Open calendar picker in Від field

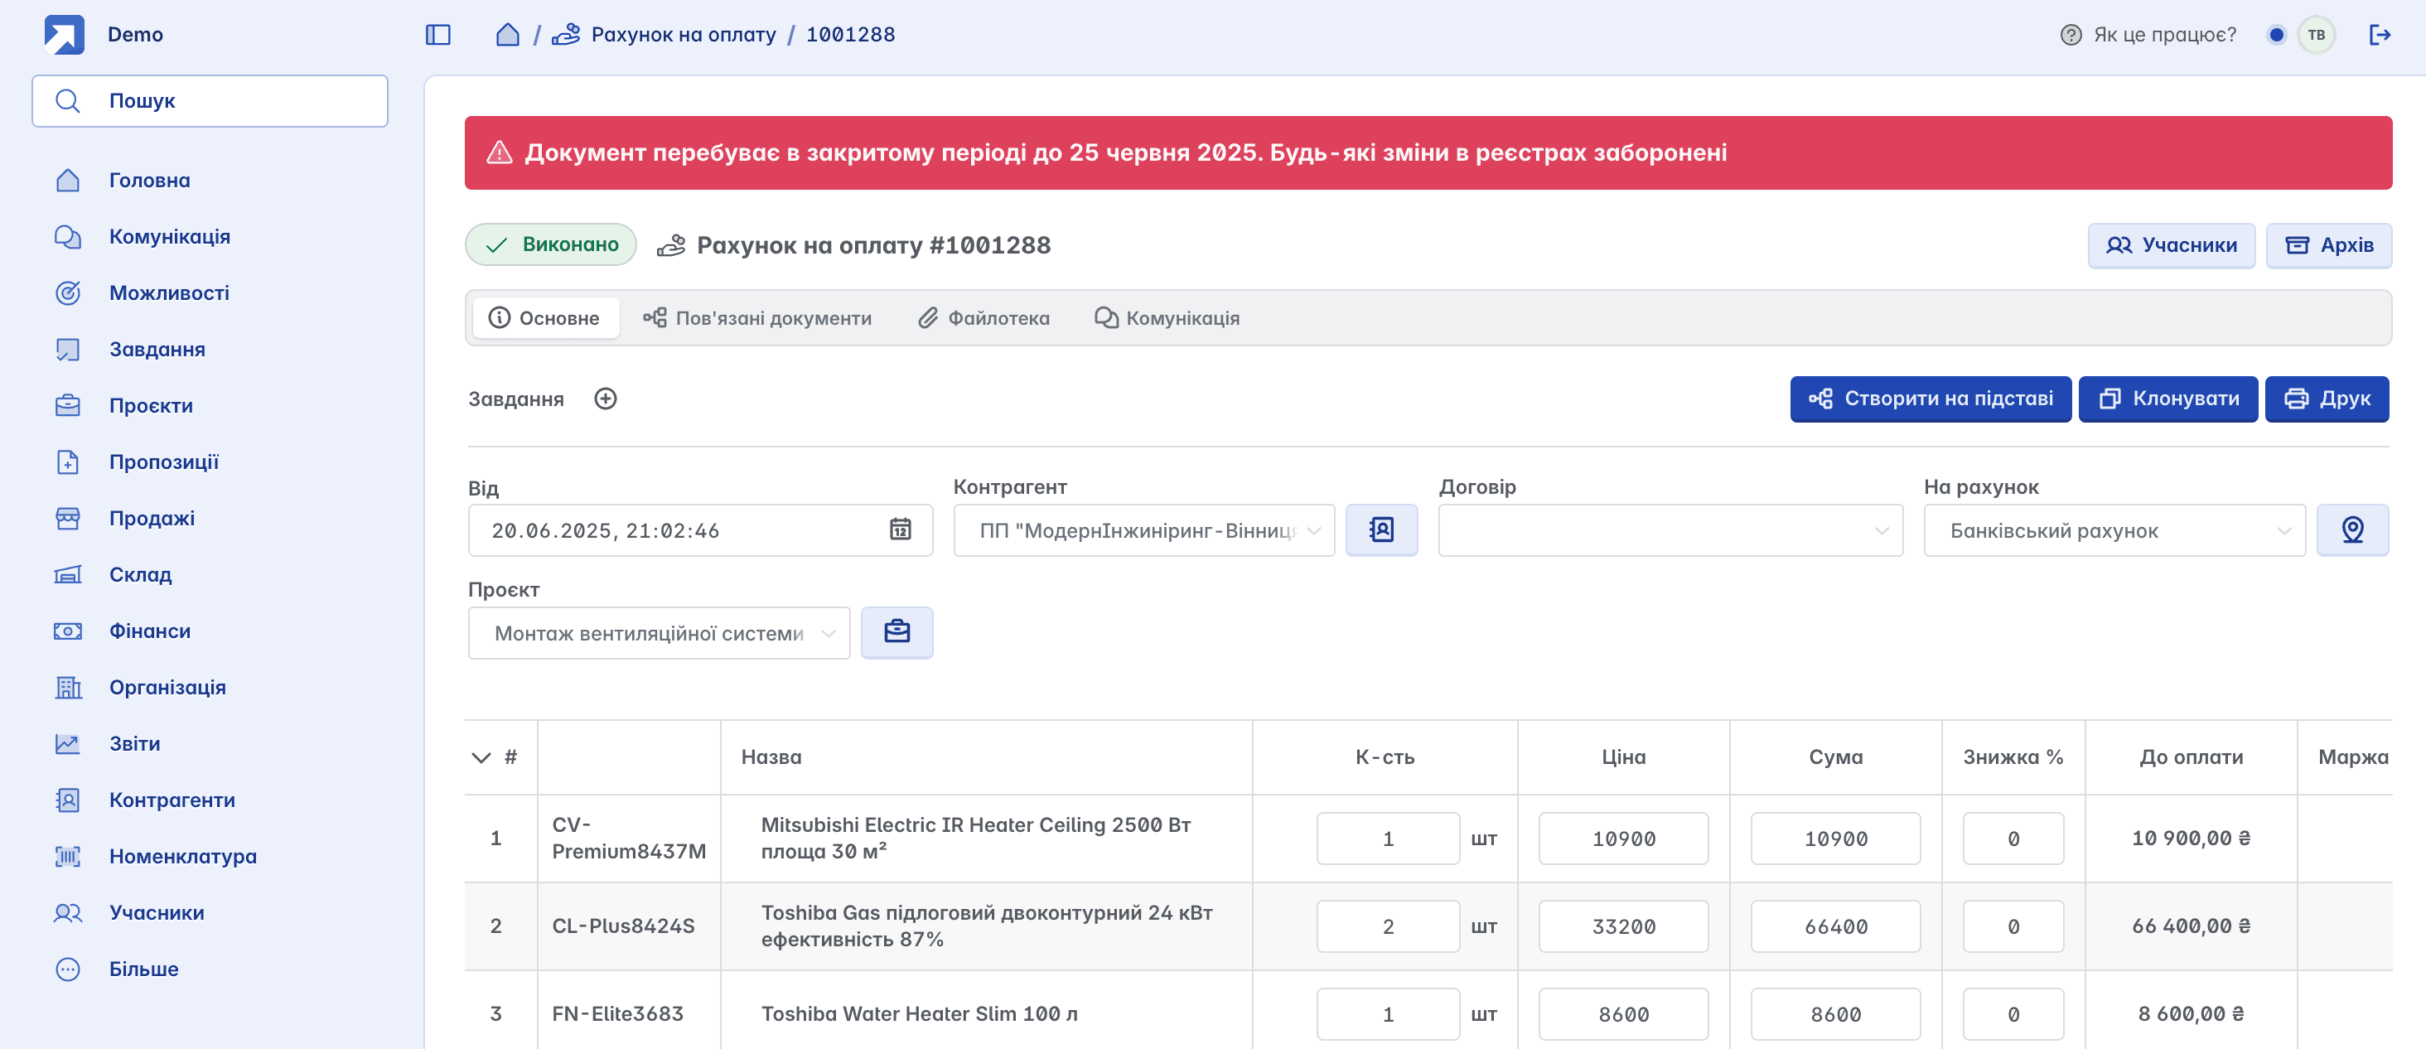point(899,530)
